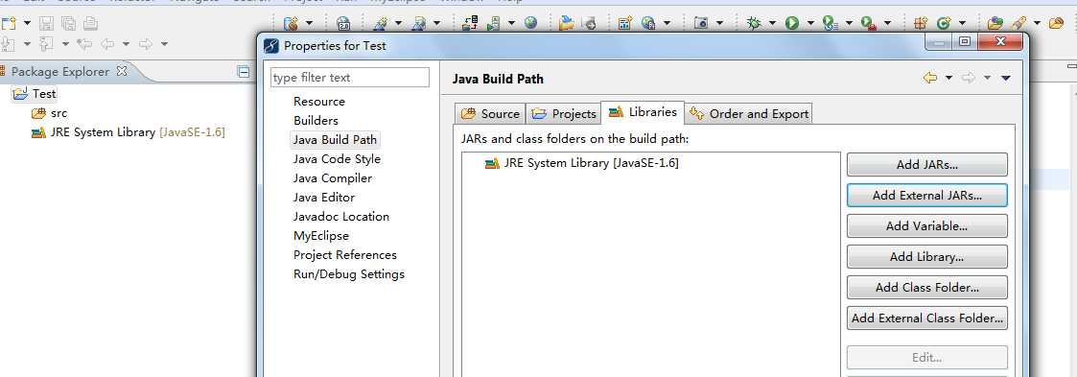Viewport: 1077px width, 377px height.
Task: Click the type filter text field
Action: (350, 78)
